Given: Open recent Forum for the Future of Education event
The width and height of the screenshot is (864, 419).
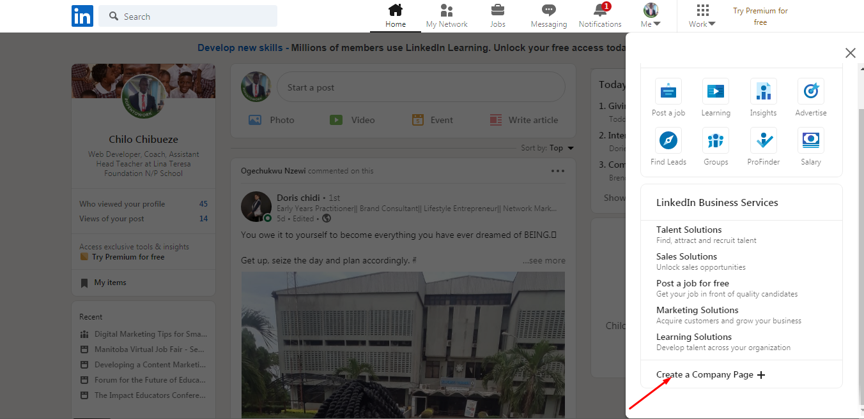Looking at the screenshot, I should point(143,380).
